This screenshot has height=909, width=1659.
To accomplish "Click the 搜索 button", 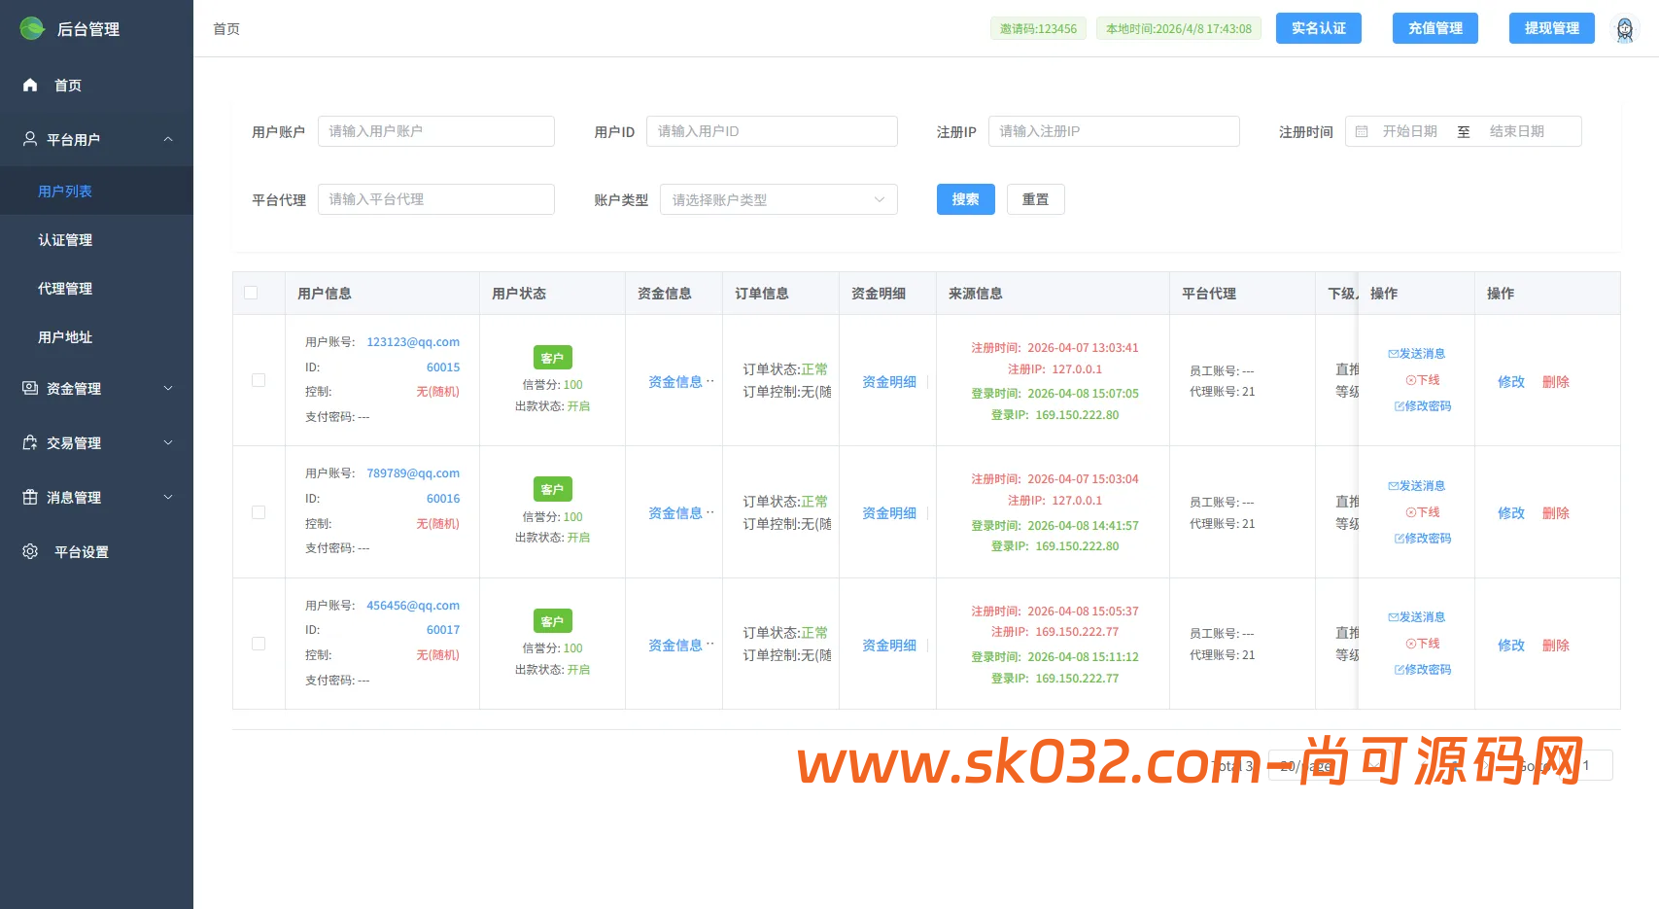I will tap(965, 199).
